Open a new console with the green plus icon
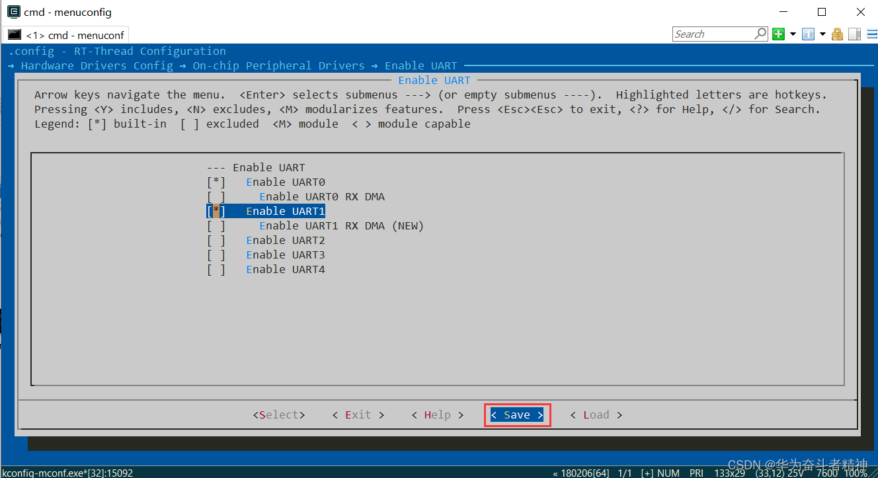Image resolution: width=878 pixels, height=478 pixels. click(x=778, y=34)
